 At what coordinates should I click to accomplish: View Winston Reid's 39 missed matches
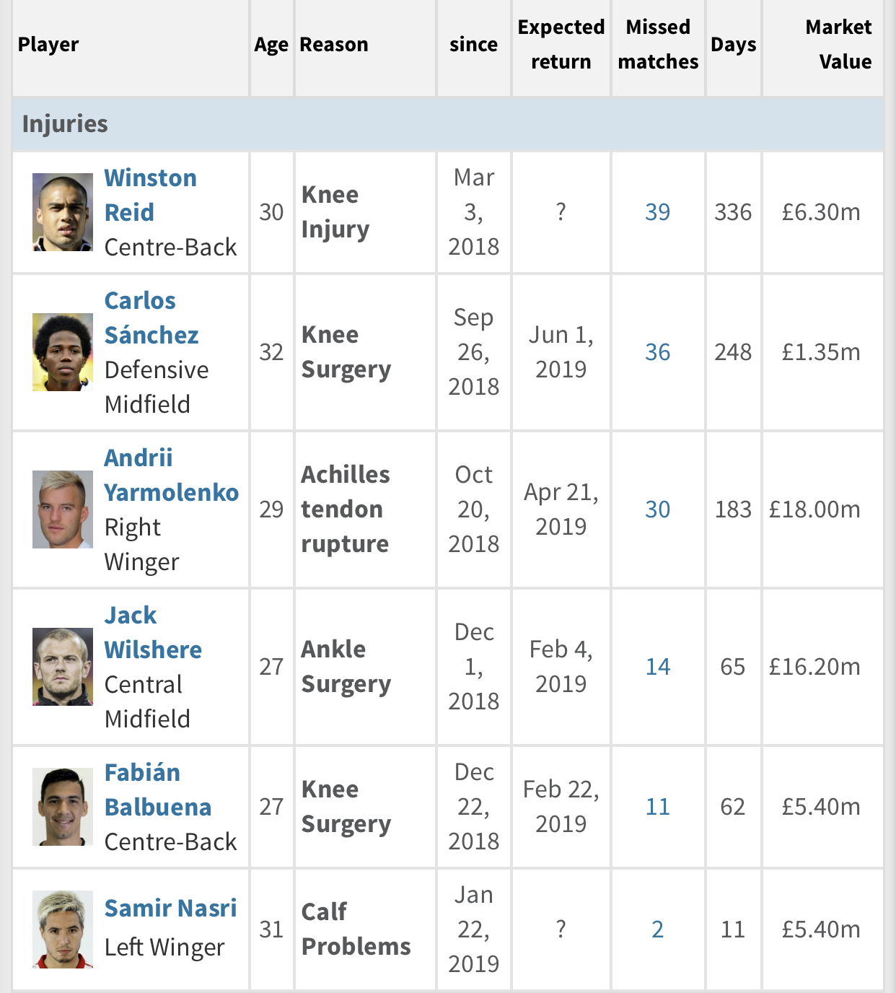click(x=658, y=212)
